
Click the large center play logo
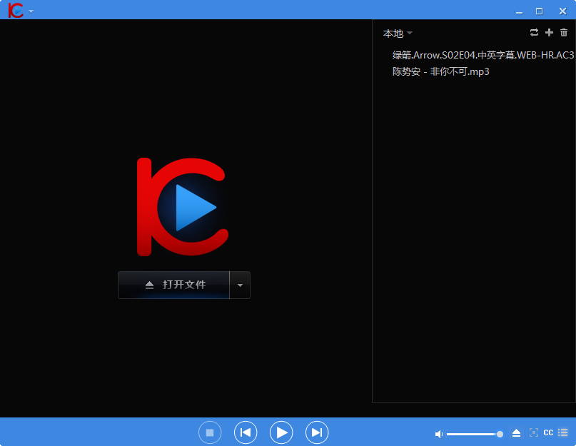(x=183, y=207)
